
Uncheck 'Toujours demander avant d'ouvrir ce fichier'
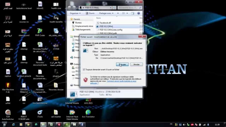tap(84, 69)
